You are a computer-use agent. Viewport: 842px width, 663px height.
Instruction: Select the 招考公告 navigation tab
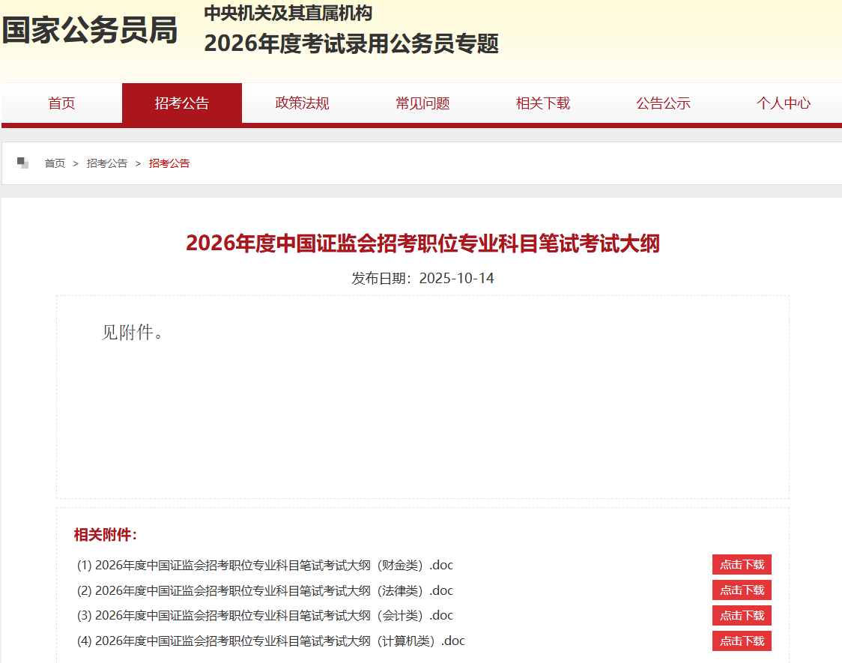182,103
